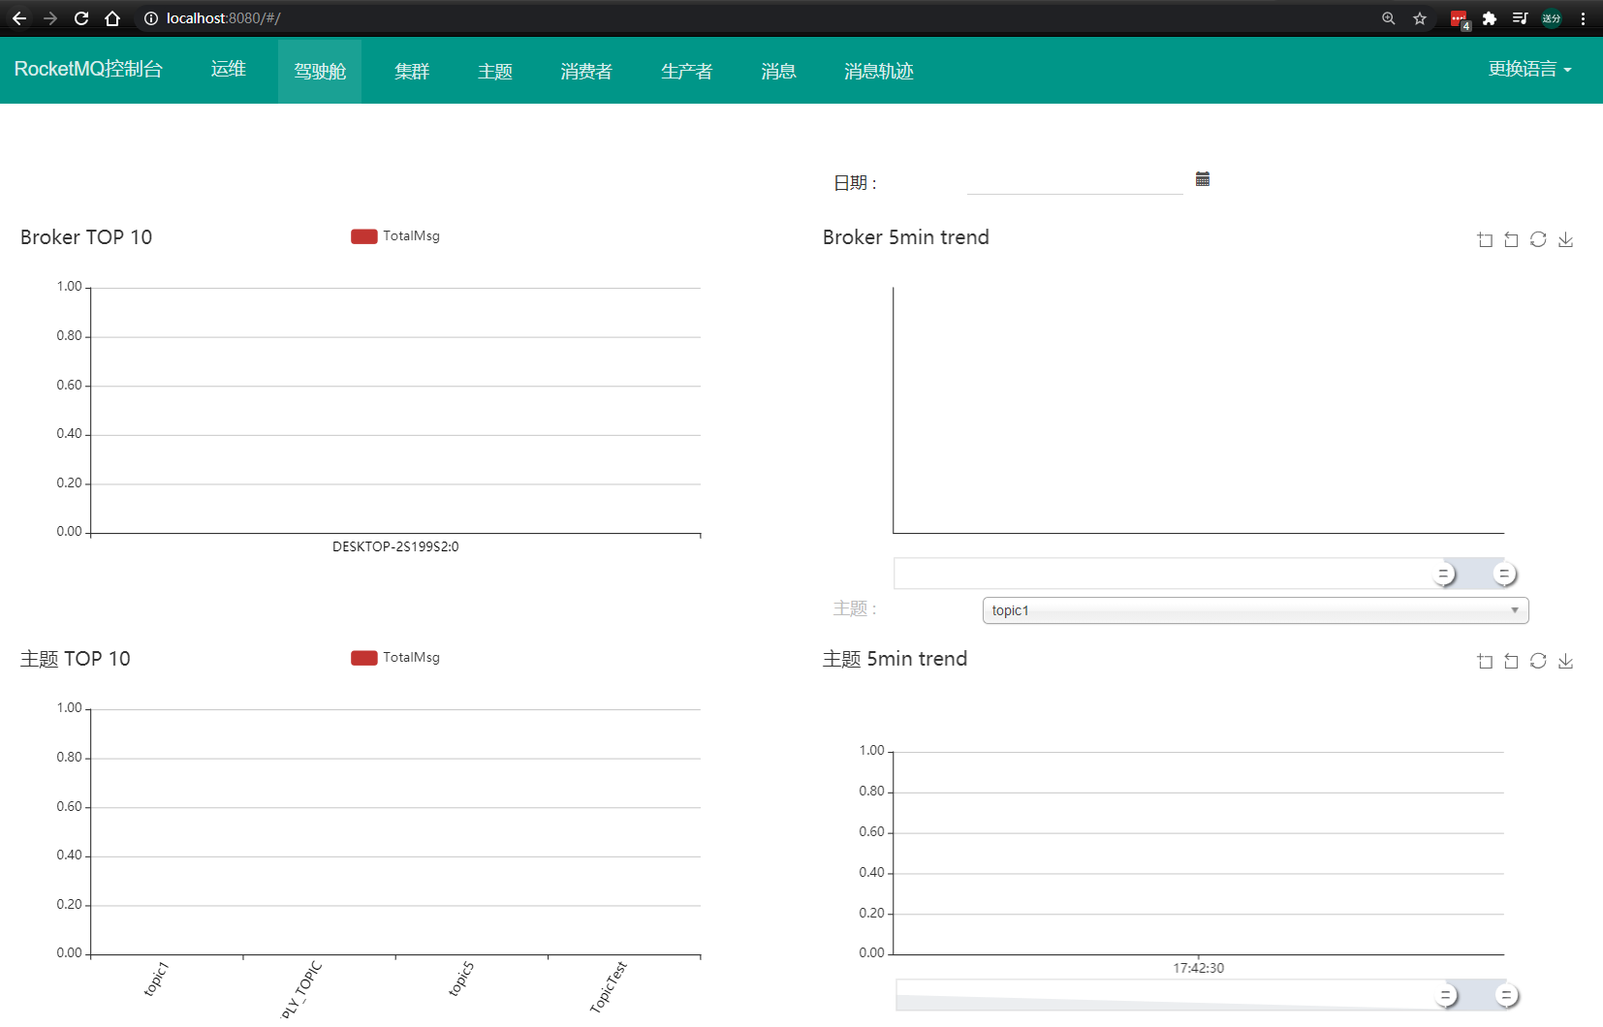The height and width of the screenshot is (1027, 1603).
Task: Reload the browser page
Action: (81, 18)
